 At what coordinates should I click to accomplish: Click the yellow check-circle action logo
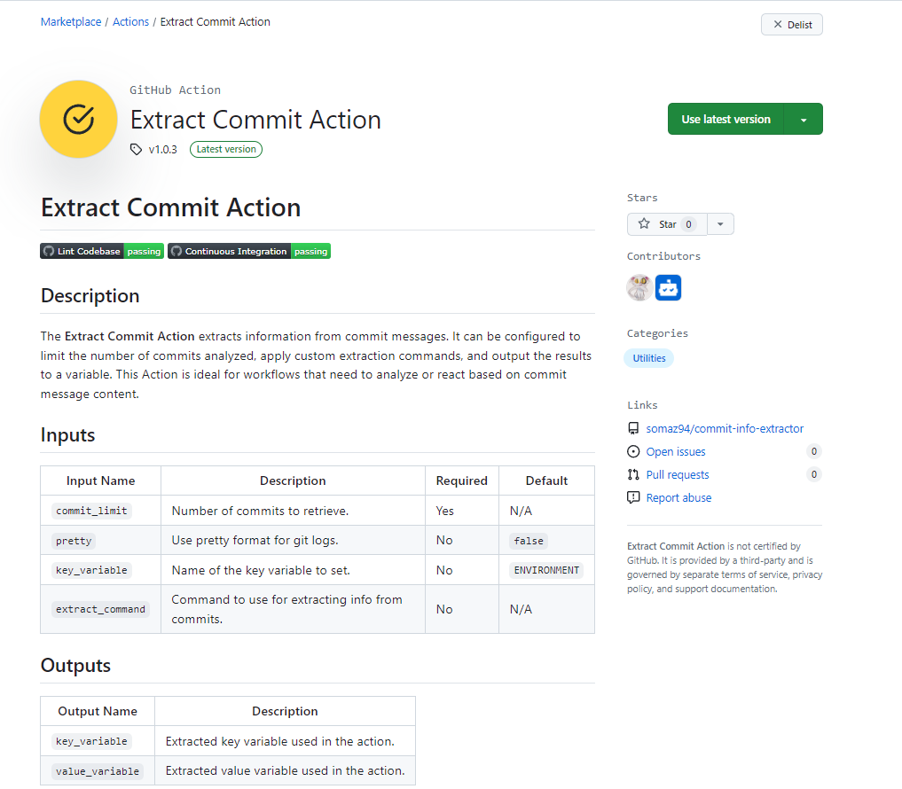tap(78, 119)
